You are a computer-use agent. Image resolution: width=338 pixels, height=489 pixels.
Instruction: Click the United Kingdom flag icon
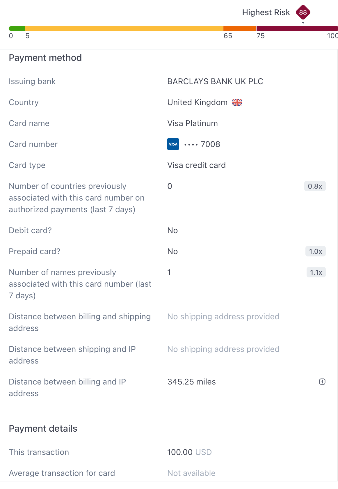pos(237,102)
